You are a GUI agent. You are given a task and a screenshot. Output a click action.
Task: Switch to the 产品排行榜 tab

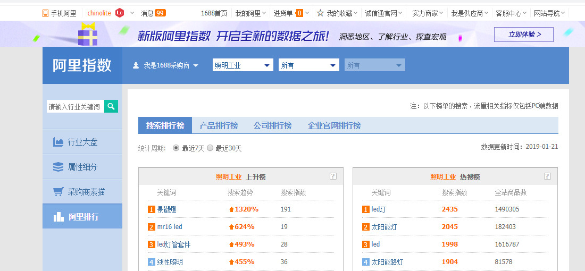click(219, 125)
